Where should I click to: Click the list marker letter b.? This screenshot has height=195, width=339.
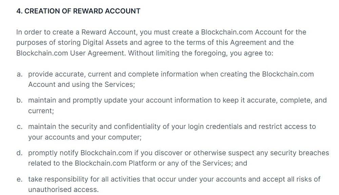[x=19, y=100]
